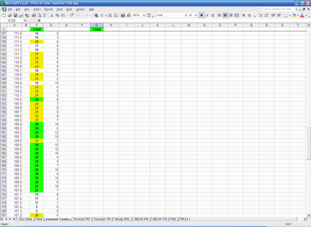This screenshot has width=311, height=227.
Task: Click the Microsoft Excel Help question icon
Action: pyautogui.click(x=149, y=15)
